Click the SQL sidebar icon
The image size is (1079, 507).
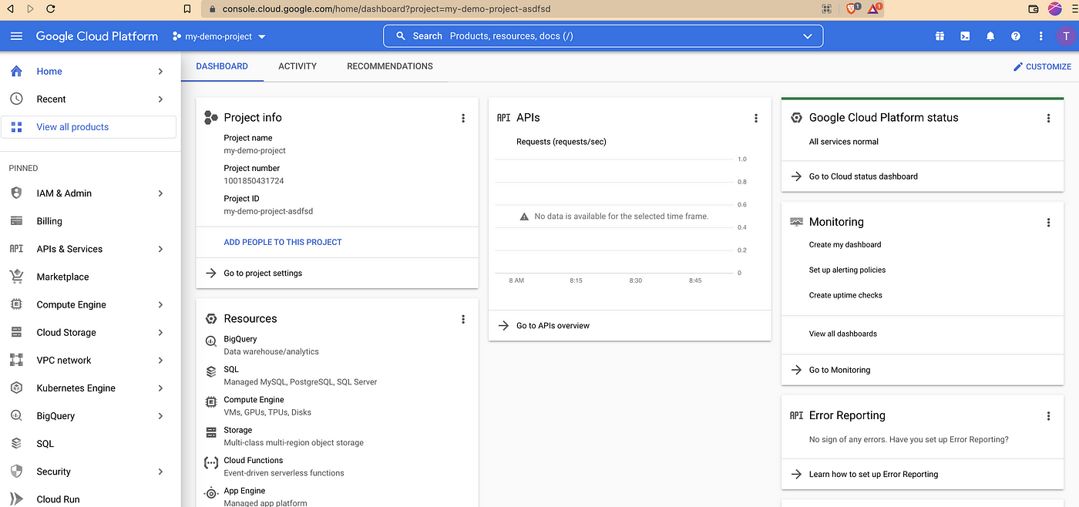point(16,443)
